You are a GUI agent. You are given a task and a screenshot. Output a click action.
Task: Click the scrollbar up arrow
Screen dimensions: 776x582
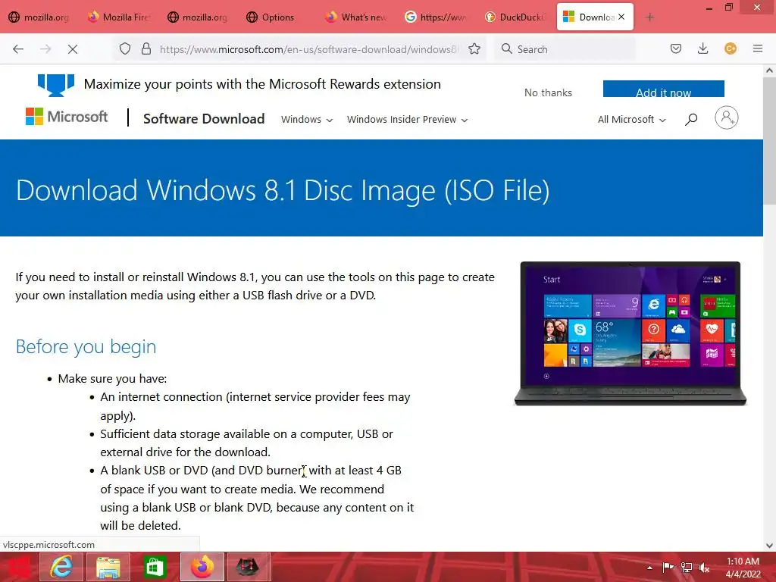[770, 70]
